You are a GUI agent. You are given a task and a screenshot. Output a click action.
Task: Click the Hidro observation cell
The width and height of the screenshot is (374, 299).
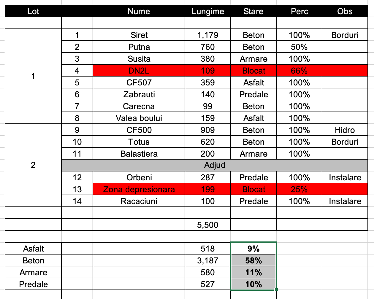point(345,130)
